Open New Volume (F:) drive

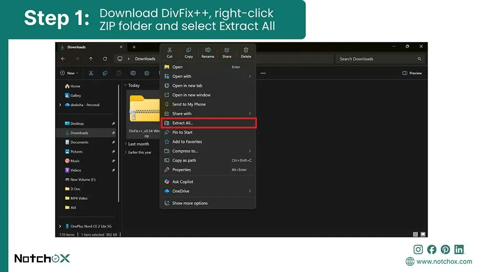pos(80,180)
